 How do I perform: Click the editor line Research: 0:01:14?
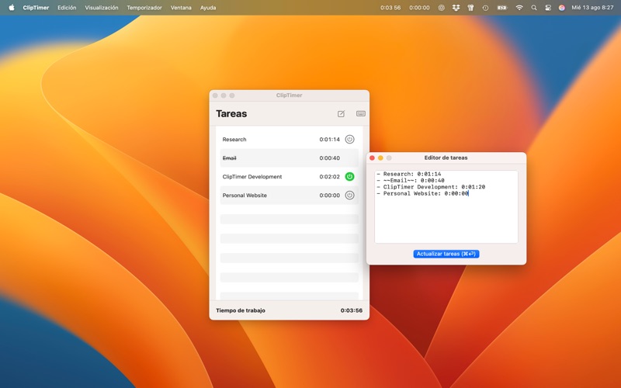409,174
